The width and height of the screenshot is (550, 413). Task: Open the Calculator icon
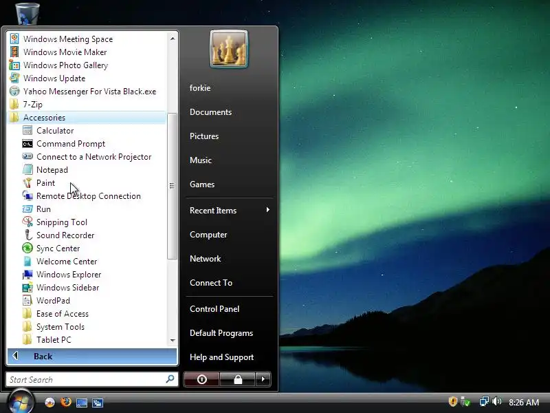[27, 130]
